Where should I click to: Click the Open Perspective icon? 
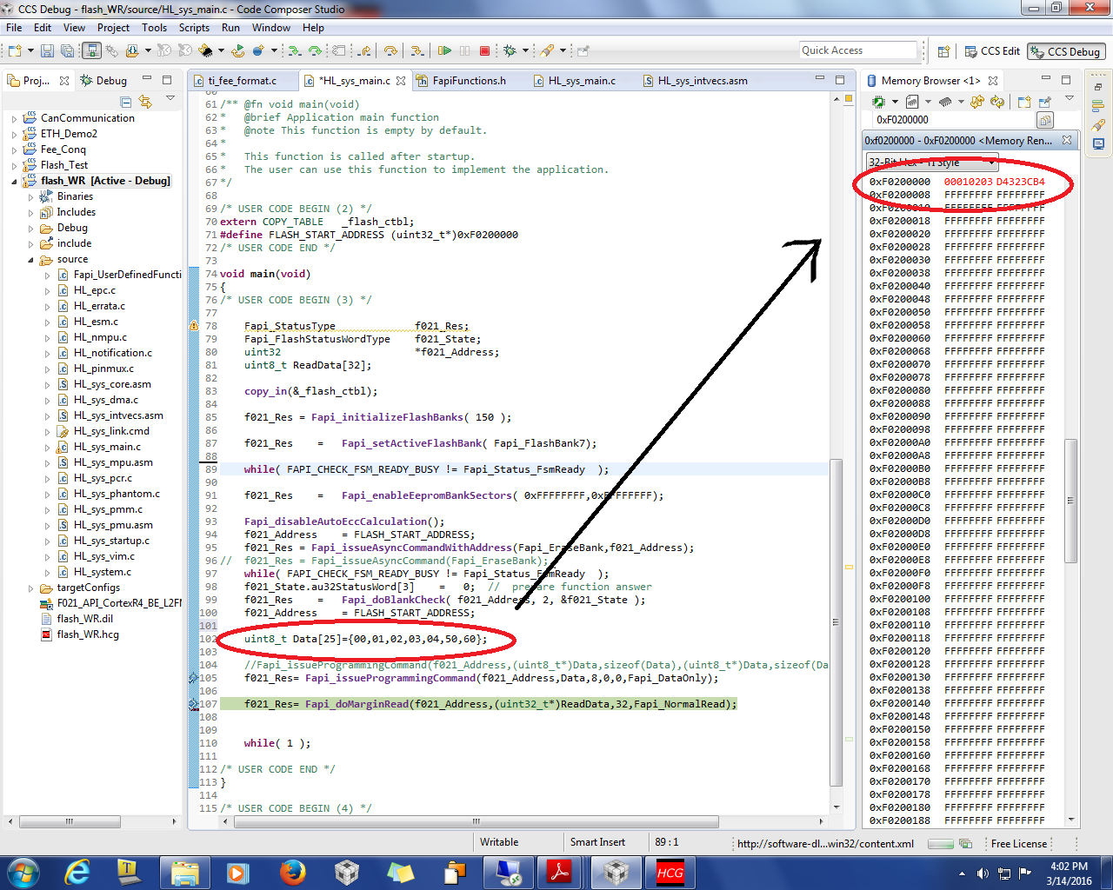coord(943,51)
